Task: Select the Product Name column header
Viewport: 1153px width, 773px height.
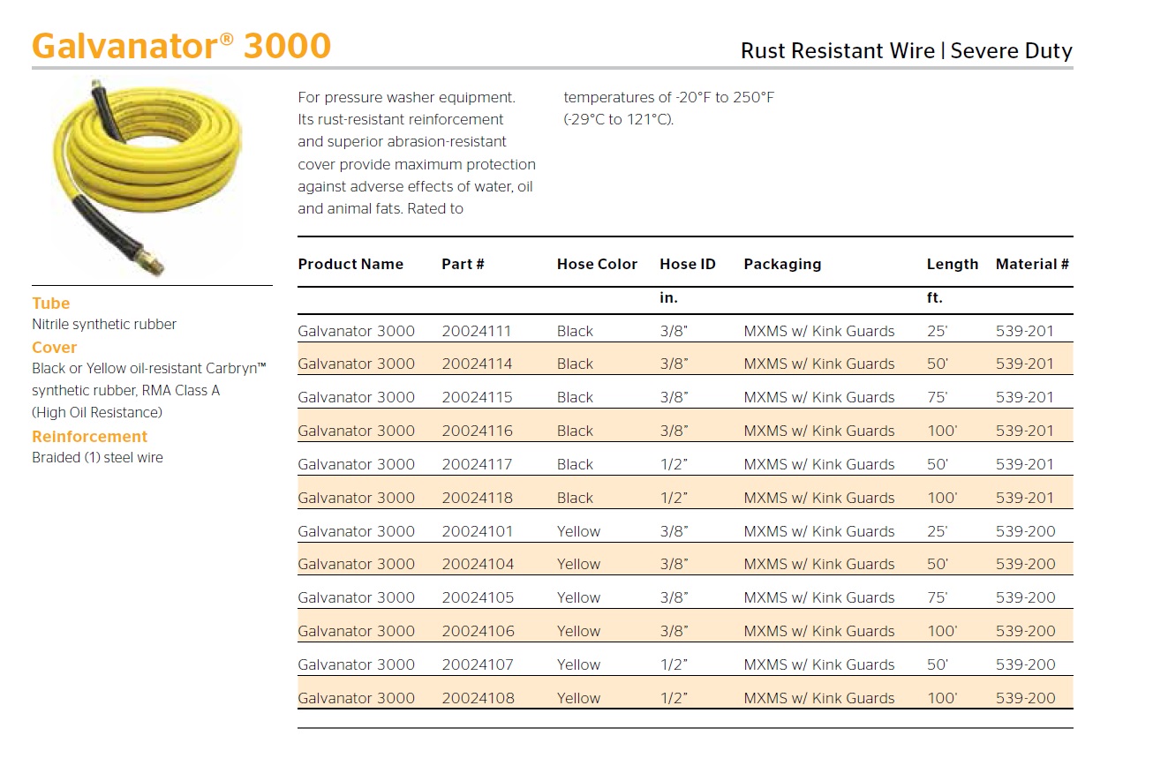Action: (350, 264)
